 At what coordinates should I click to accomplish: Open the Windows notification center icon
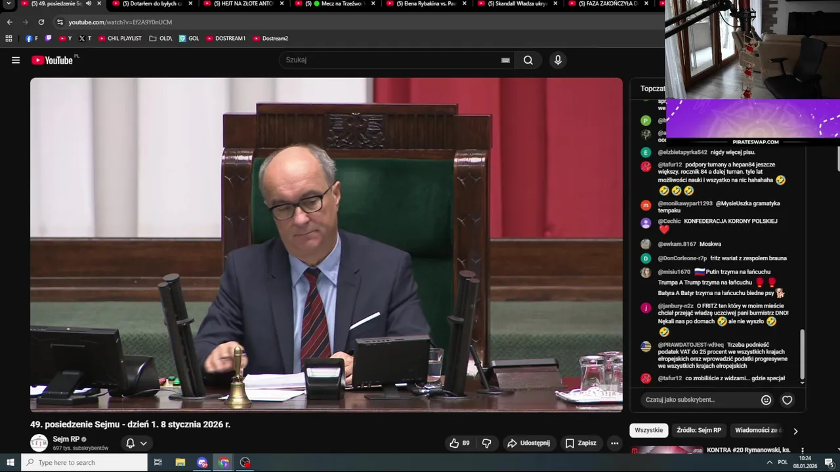tap(829, 463)
